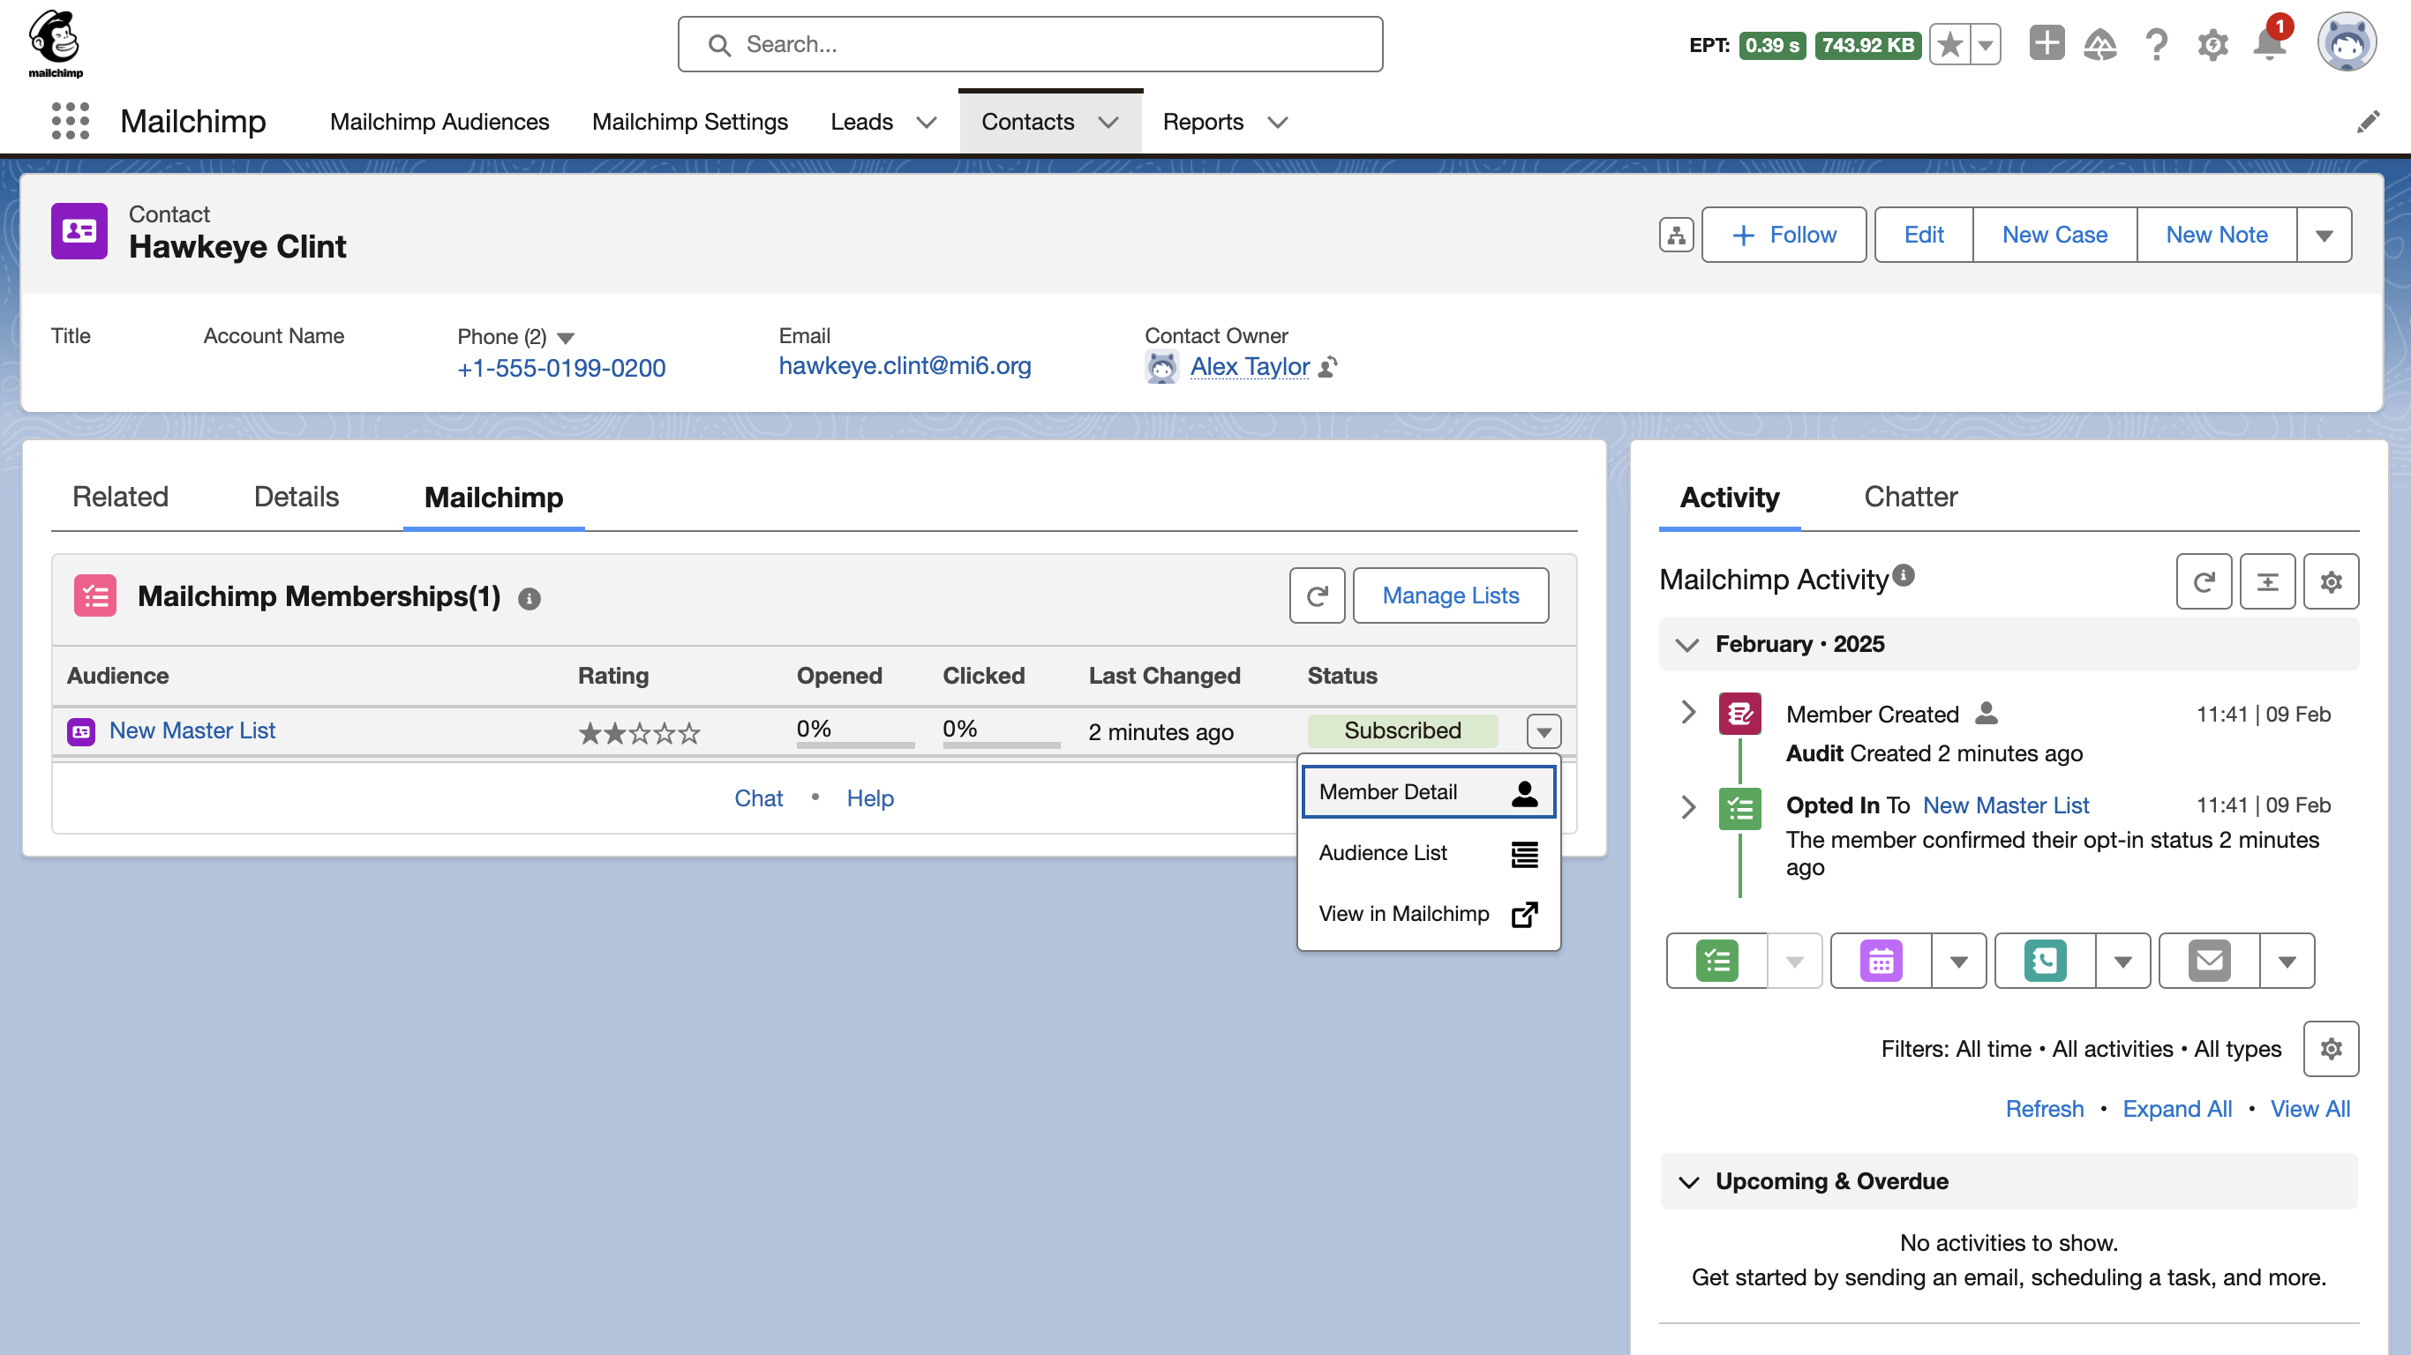Click the Manage Lists button
Viewport: 2411px width, 1355px height.
(1450, 595)
